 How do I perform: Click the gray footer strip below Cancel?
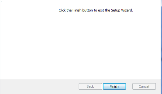point(144,92)
